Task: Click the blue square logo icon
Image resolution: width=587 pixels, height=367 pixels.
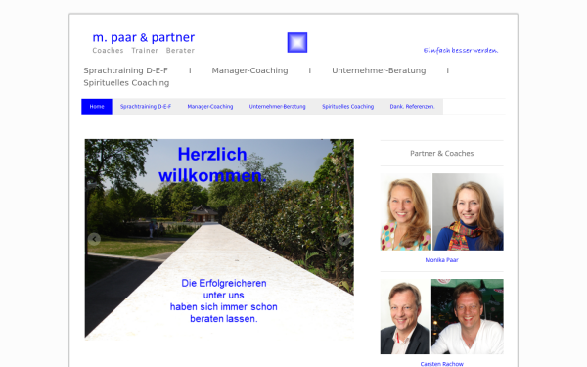Action: 297,42
